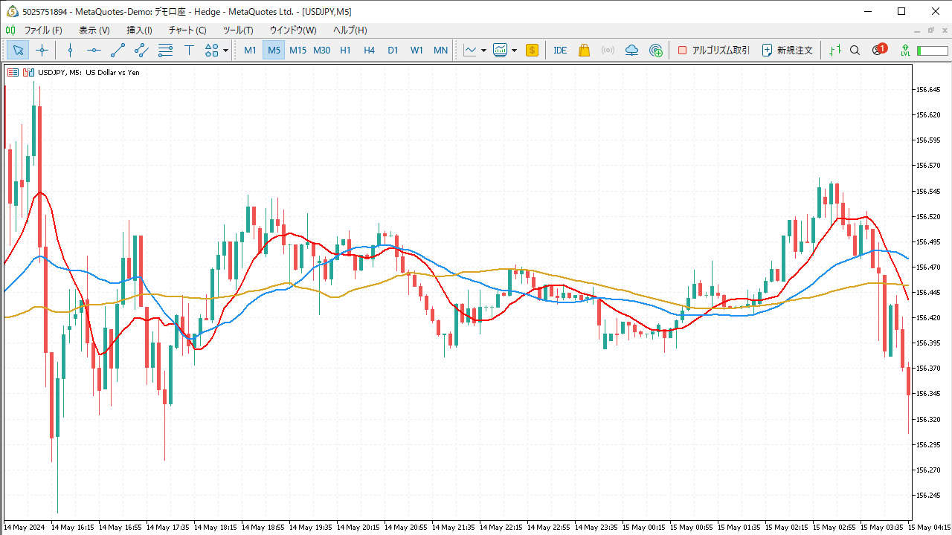Open 新規注文 new order dialog
Image resolution: width=952 pixels, height=535 pixels.
(x=787, y=50)
